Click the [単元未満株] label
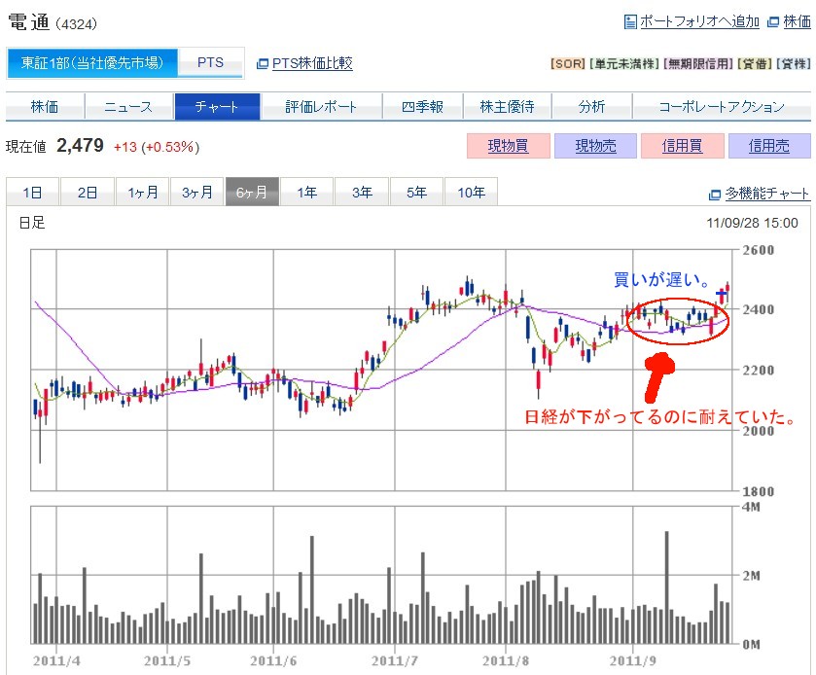The height and width of the screenshot is (675, 816). [624, 64]
